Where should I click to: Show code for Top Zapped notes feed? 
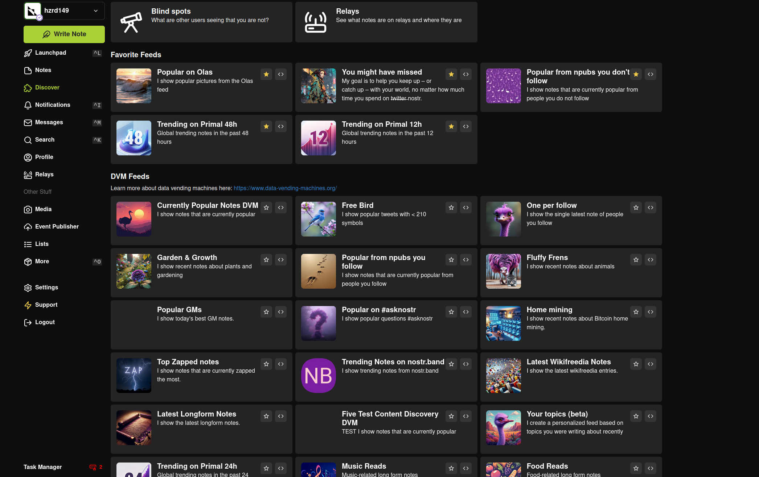[281, 364]
